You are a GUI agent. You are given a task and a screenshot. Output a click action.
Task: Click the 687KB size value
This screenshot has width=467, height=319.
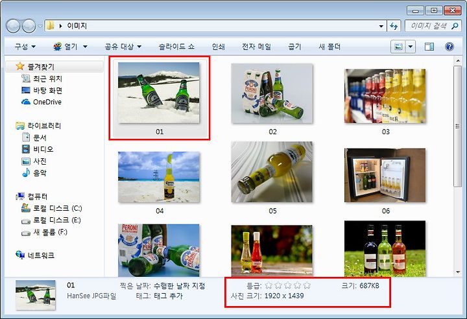click(369, 286)
